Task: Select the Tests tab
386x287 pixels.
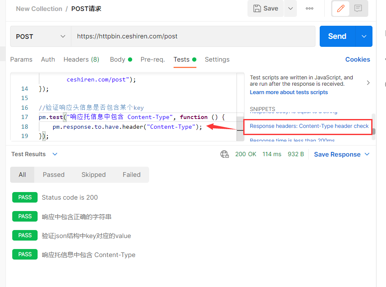Action: (x=185, y=60)
